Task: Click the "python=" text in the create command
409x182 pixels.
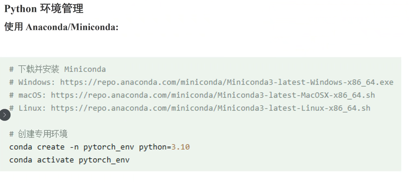Action: click(155, 147)
